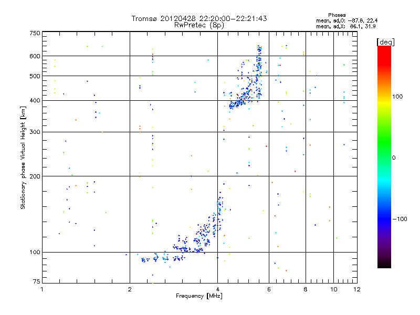The width and height of the screenshot is (420, 315).
Task: Click x-axis tick label '6'
Action: 269,289
